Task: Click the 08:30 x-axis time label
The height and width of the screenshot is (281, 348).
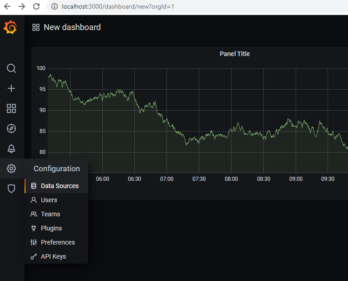Action: click(264, 179)
